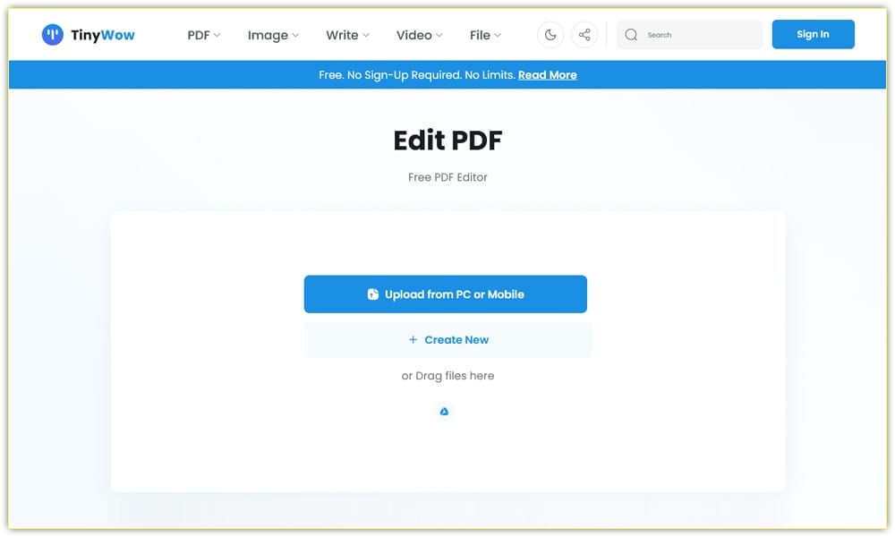The image size is (895, 537).
Task: Click the plus icon beside Create New
Action: (x=412, y=340)
